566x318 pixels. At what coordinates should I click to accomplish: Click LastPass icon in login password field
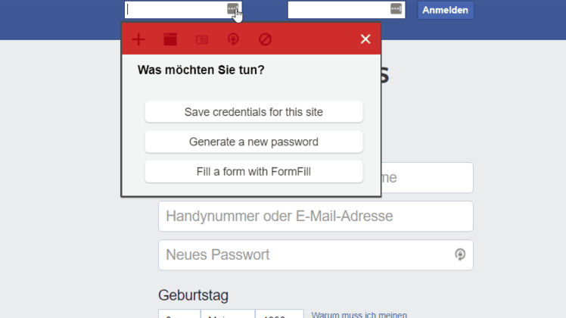[x=396, y=8]
